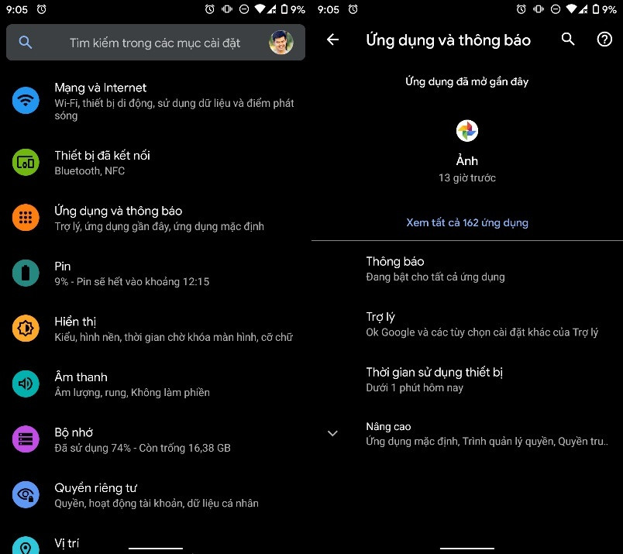
Task: Tap Xem tất cả 162 ứng dụng
Action: pyautogui.click(x=466, y=222)
